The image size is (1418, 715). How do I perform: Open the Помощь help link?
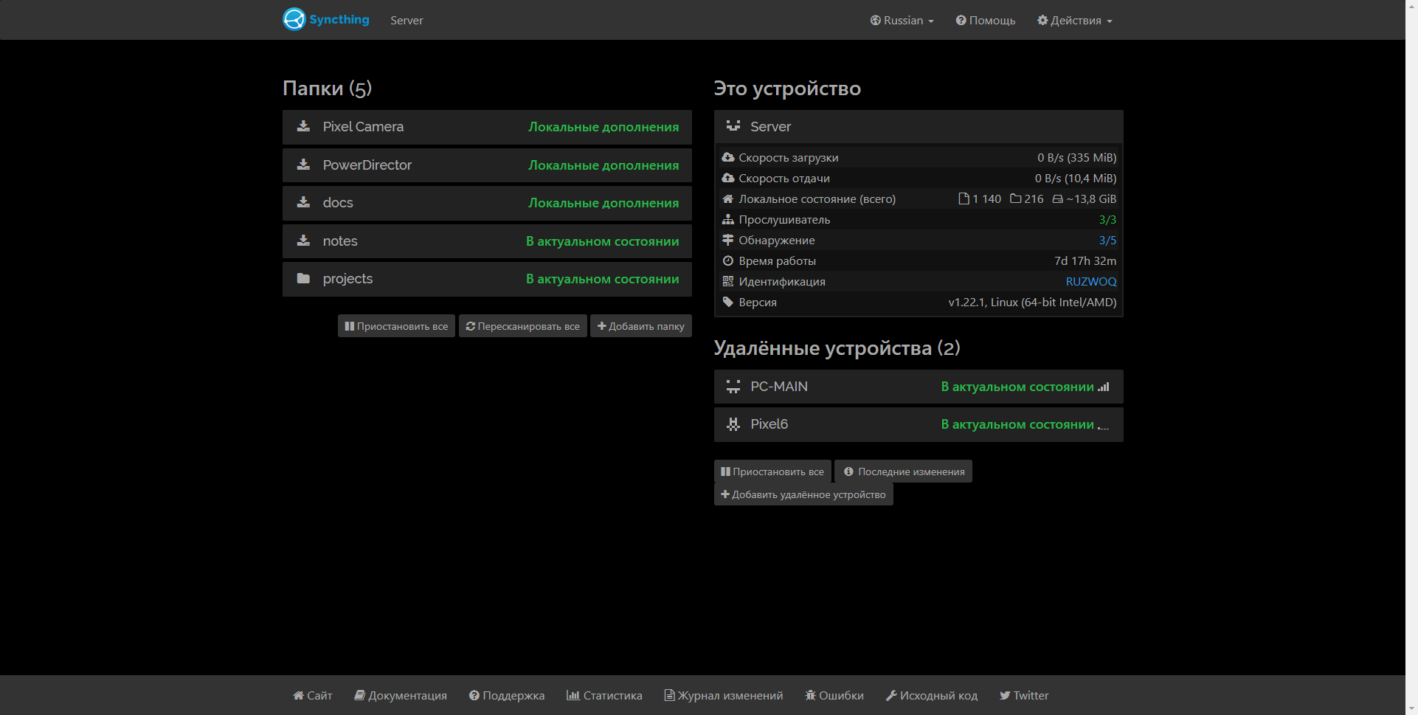[986, 20]
